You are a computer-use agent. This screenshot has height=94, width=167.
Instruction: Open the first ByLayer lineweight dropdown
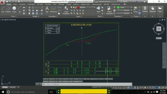[132, 10]
